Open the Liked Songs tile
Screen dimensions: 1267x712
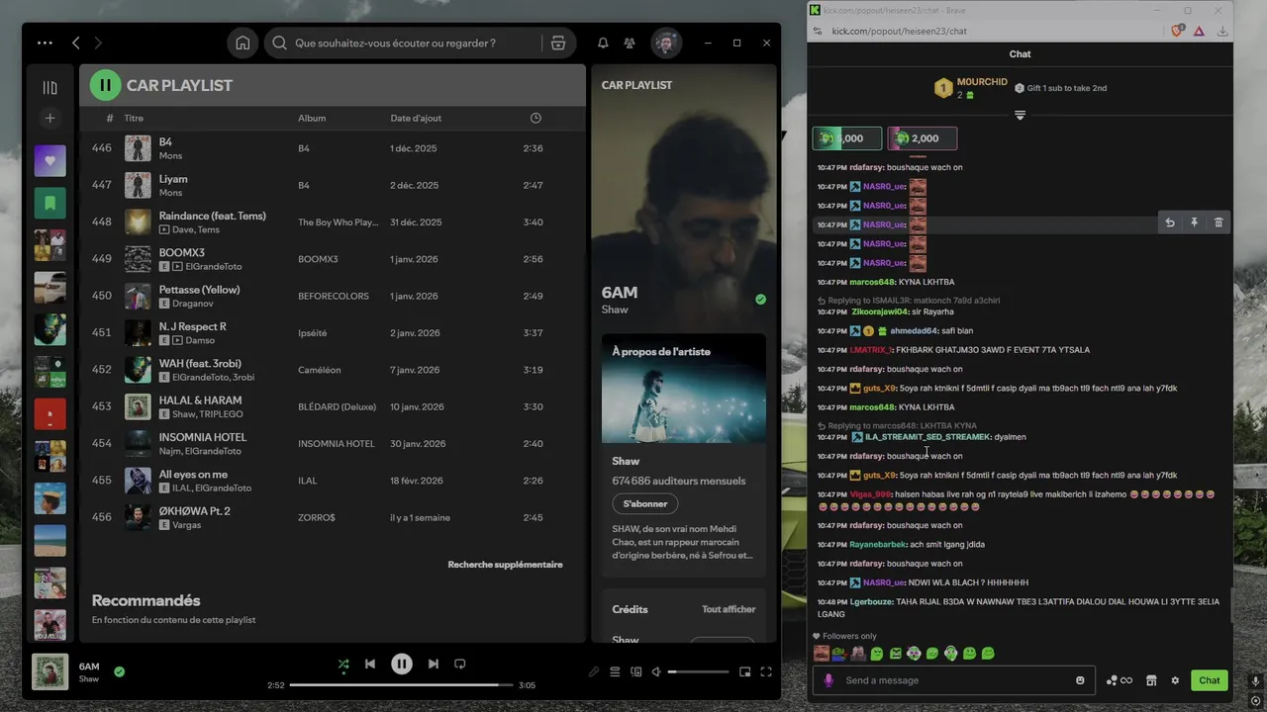pos(50,160)
